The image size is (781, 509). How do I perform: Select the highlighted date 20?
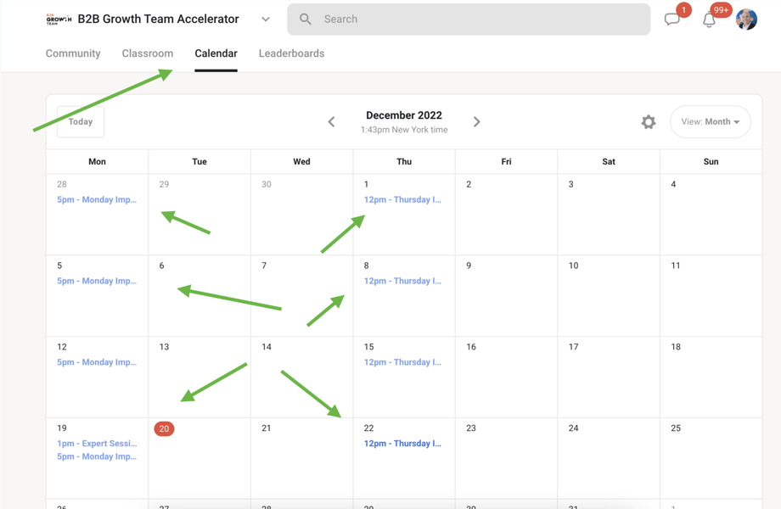[x=164, y=428]
